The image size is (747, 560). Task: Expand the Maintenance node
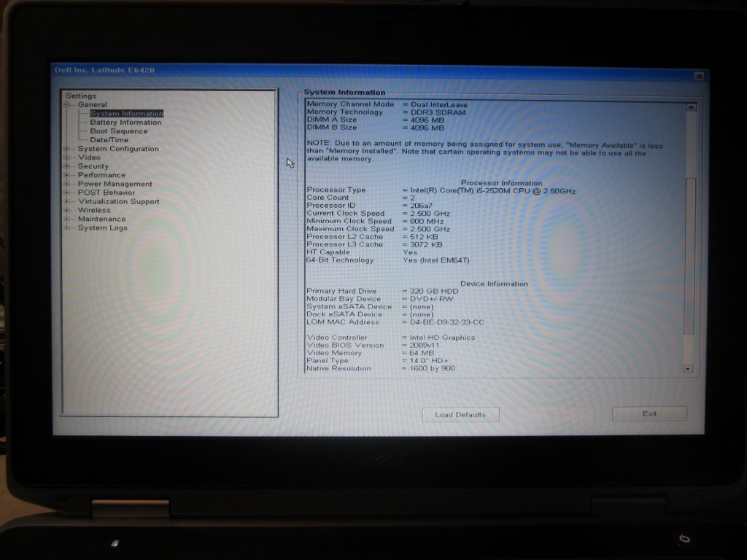click(67, 219)
